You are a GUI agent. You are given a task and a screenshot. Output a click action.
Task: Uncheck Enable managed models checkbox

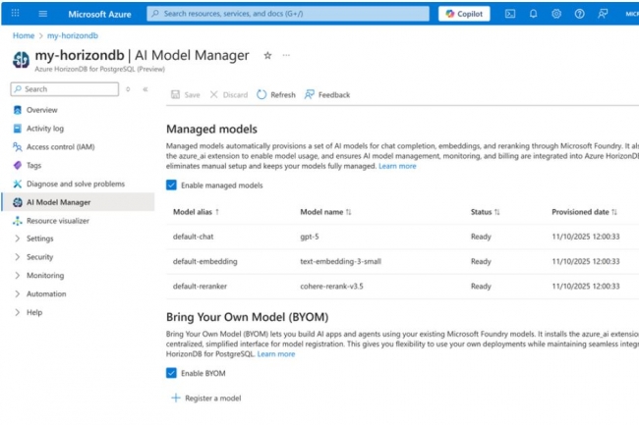(x=172, y=185)
